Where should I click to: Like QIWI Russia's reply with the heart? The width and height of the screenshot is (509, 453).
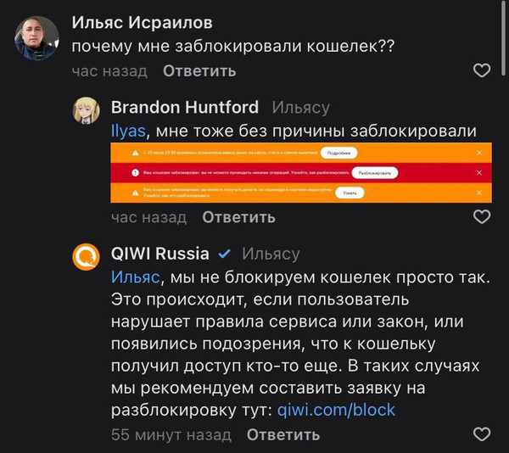[x=481, y=435]
